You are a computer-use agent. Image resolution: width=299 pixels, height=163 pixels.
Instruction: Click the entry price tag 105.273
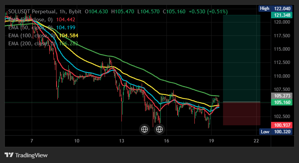tap(281, 96)
